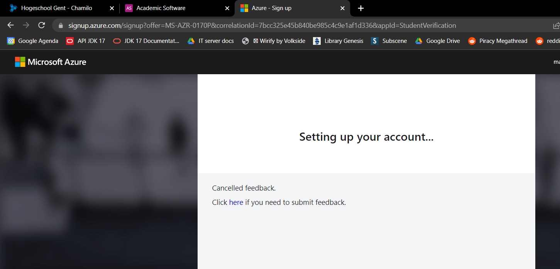The width and height of the screenshot is (560, 269).
Task: Open IT server docs bookmark
Action: (x=211, y=41)
